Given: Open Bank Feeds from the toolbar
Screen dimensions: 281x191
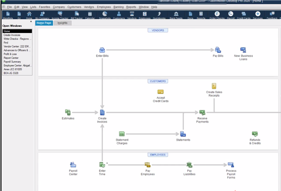Looking at the screenshot, I should (x=176, y=15).
